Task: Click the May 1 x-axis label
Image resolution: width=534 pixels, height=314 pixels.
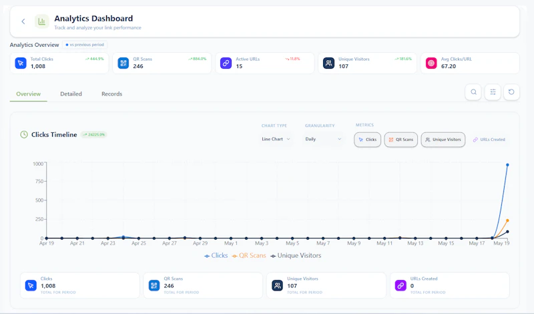Action: coord(231,243)
